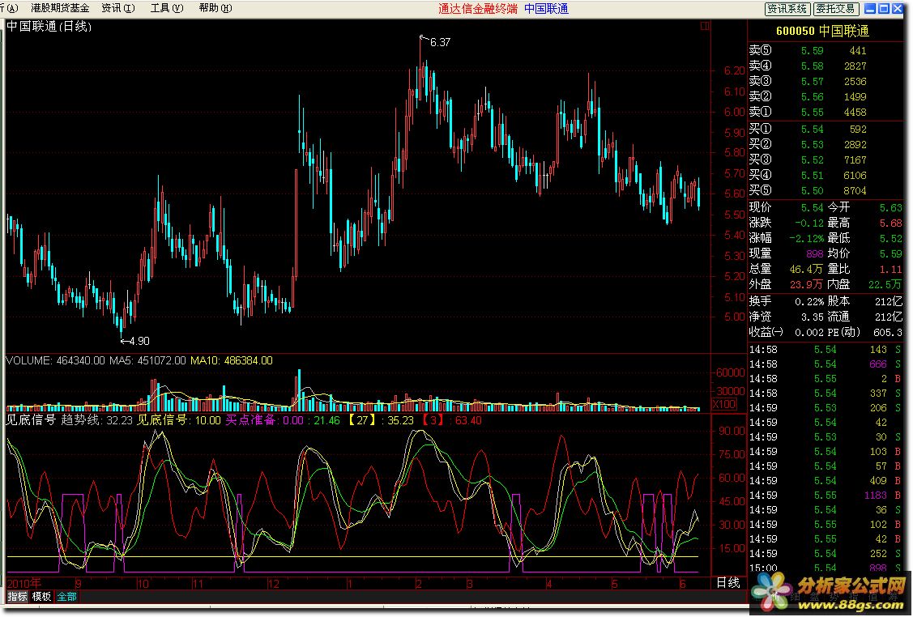Click the 最高 value 5.68
The width and height of the screenshot is (913, 617).
pyautogui.click(x=890, y=223)
